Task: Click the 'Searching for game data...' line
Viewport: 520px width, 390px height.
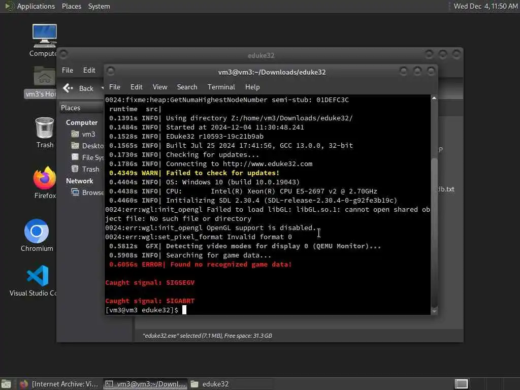Action: pyautogui.click(x=218, y=255)
